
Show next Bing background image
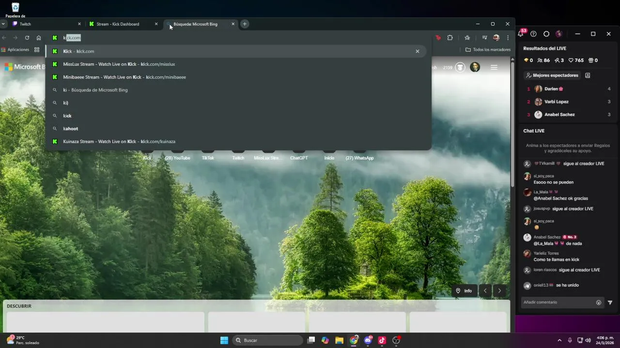(x=499, y=291)
